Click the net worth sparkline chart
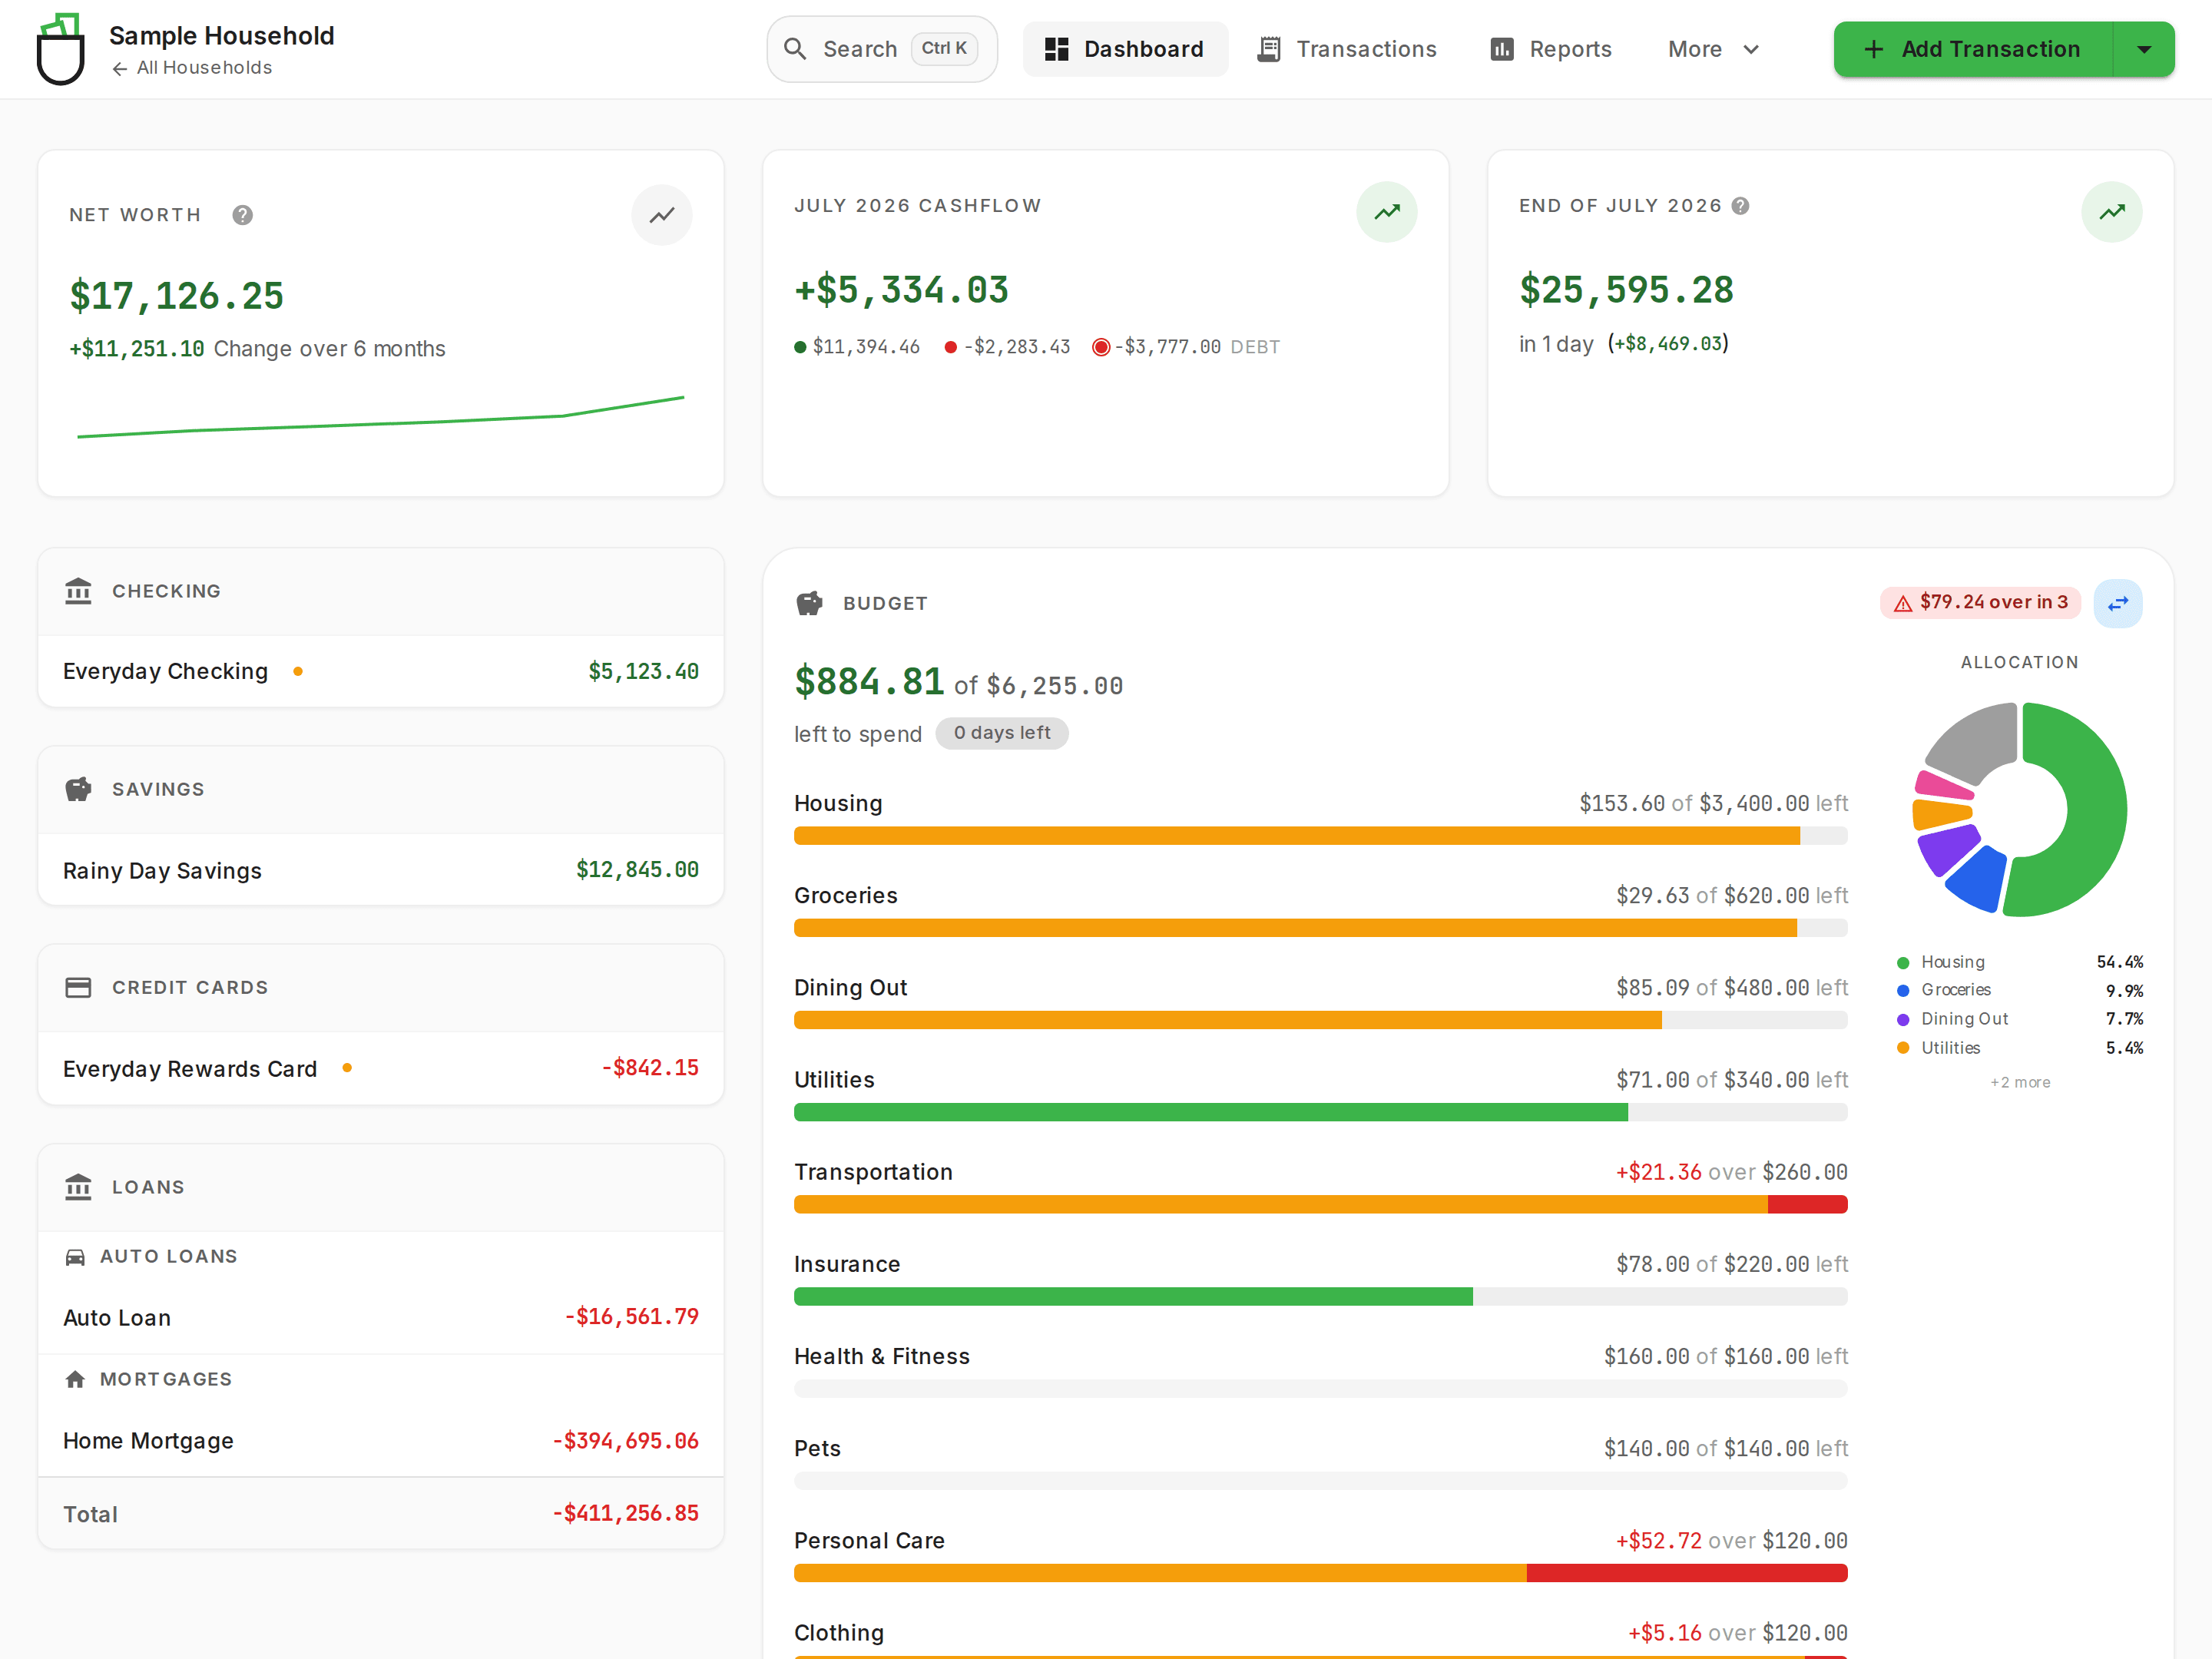The width and height of the screenshot is (2212, 1659). point(381,417)
